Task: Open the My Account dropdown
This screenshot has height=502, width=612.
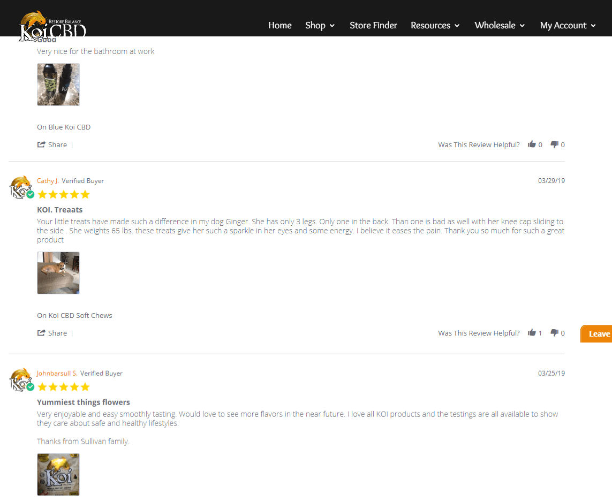Action: (x=568, y=25)
